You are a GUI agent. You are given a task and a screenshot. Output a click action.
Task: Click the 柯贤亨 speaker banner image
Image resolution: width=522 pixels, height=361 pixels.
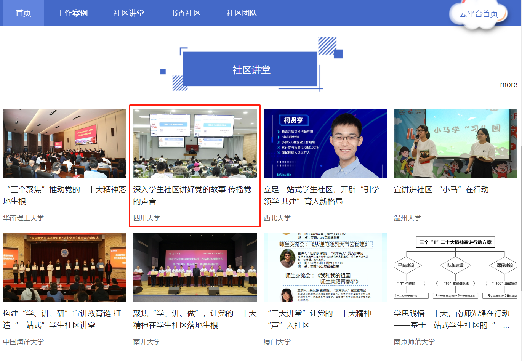(x=325, y=143)
